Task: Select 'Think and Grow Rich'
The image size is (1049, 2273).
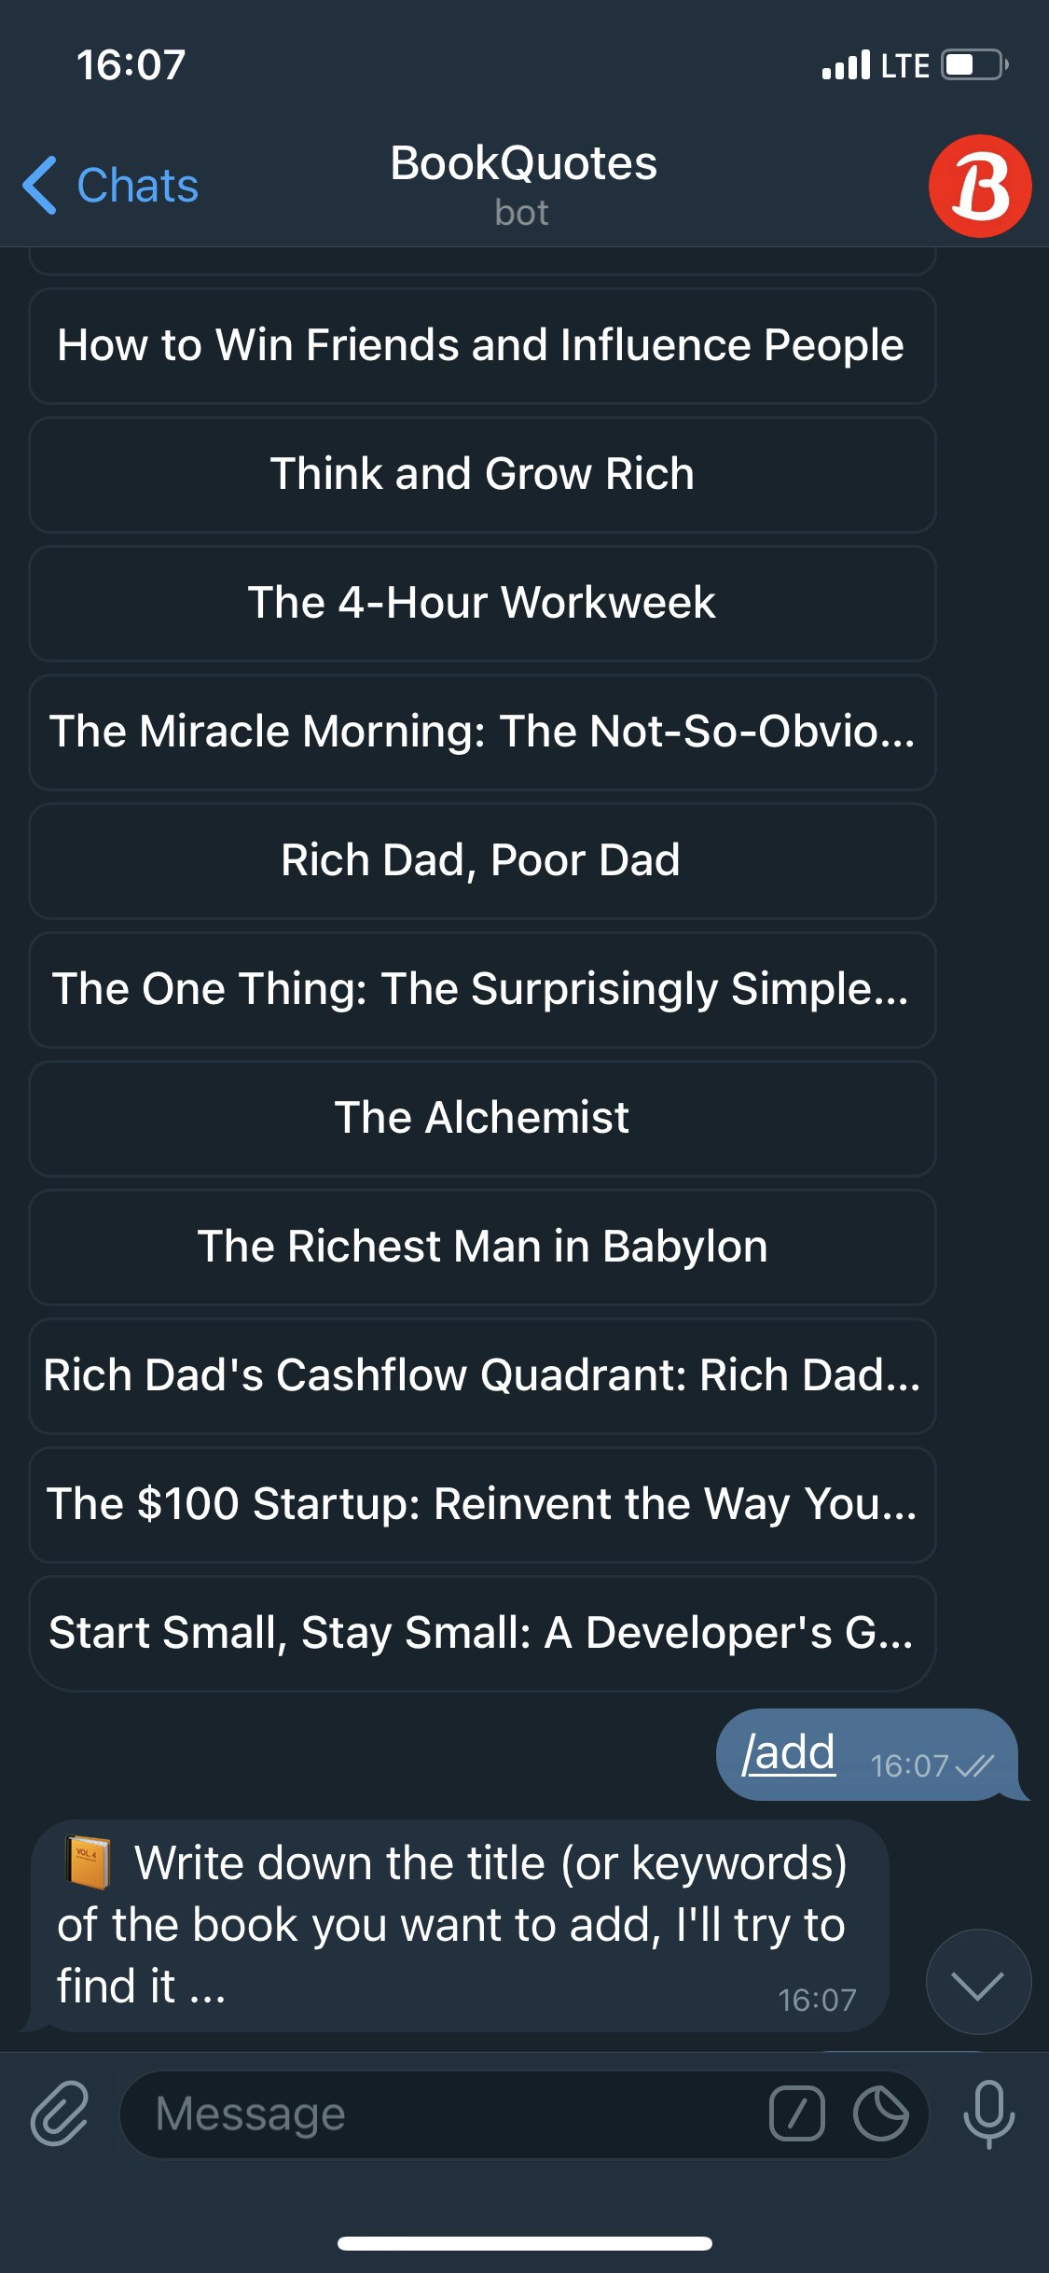Action: pos(482,475)
